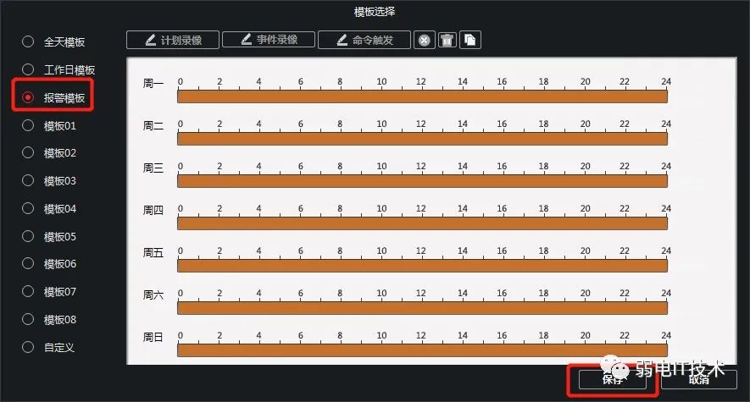Click the delete-selected (X) icon
750x402 pixels.
pyautogui.click(x=425, y=40)
